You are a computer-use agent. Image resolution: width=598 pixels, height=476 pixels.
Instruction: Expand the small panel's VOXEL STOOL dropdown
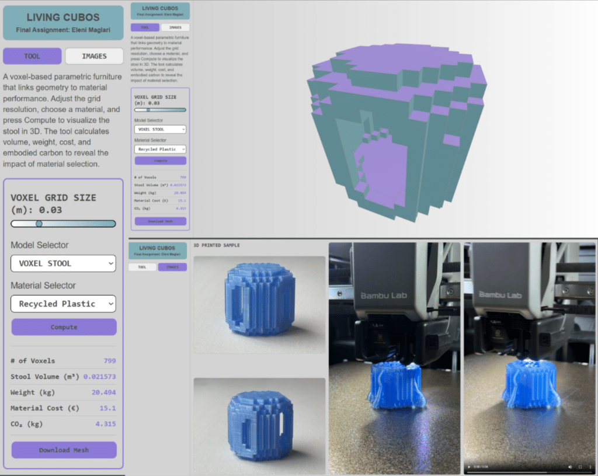click(x=160, y=129)
